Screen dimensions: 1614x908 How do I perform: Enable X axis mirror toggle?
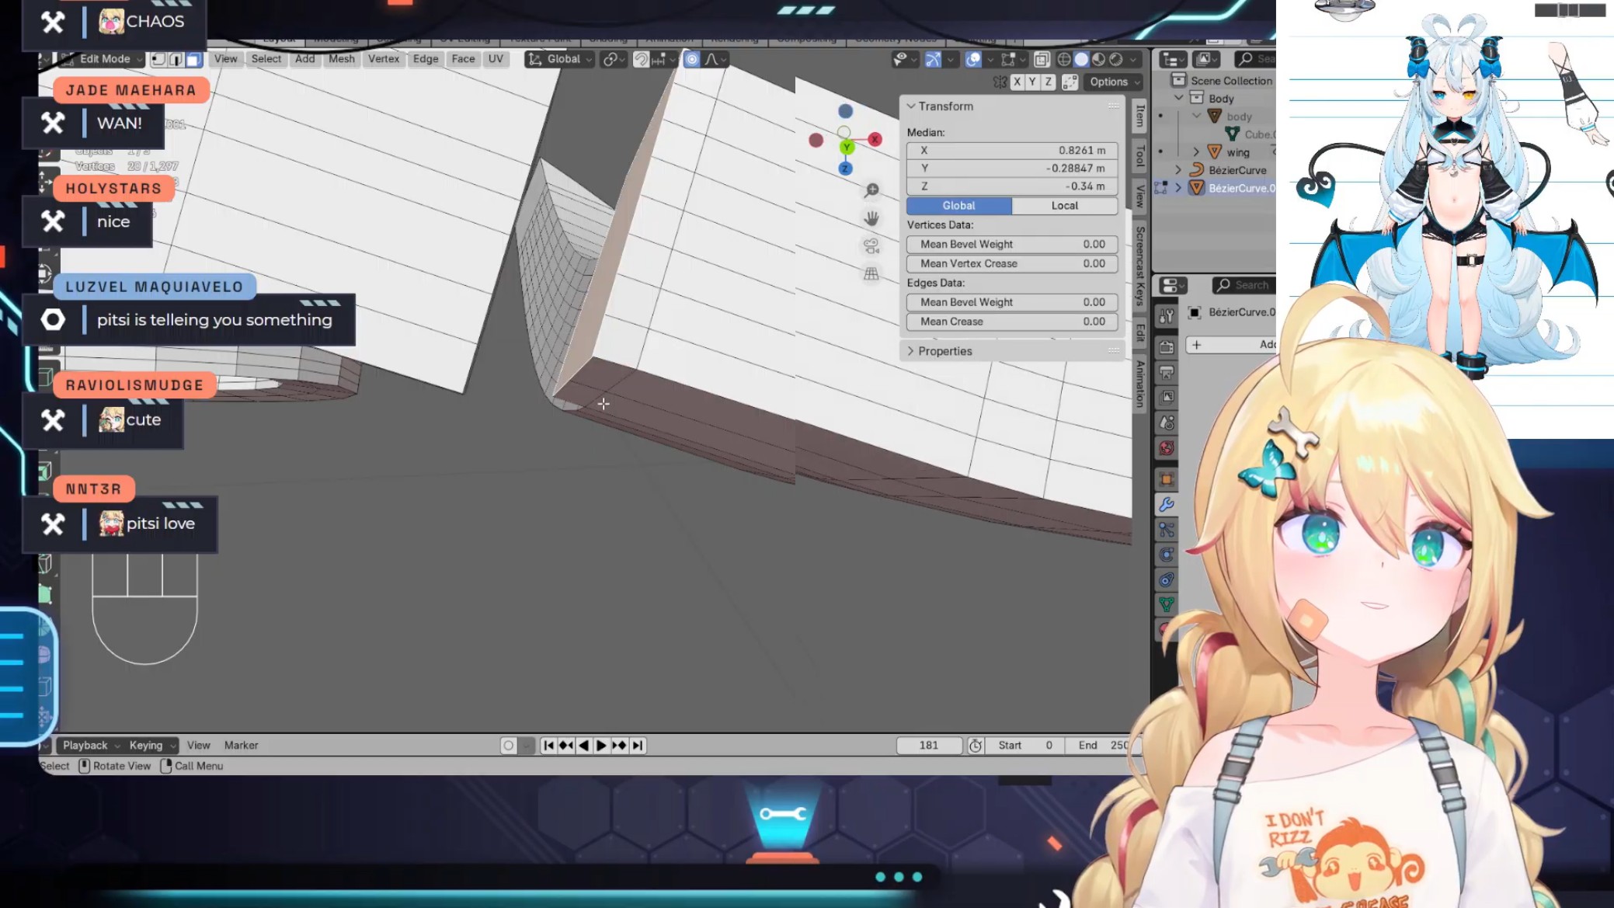pyautogui.click(x=1017, y=82)
